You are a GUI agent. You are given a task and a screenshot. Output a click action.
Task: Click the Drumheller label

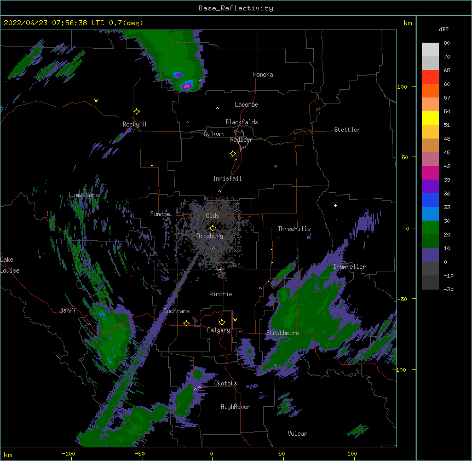349,267
